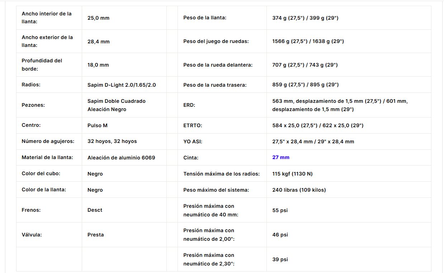Select the 55 psi pressure value
Image resolution: width=444 pixels, height=273 pixels.
click(280, 210)
